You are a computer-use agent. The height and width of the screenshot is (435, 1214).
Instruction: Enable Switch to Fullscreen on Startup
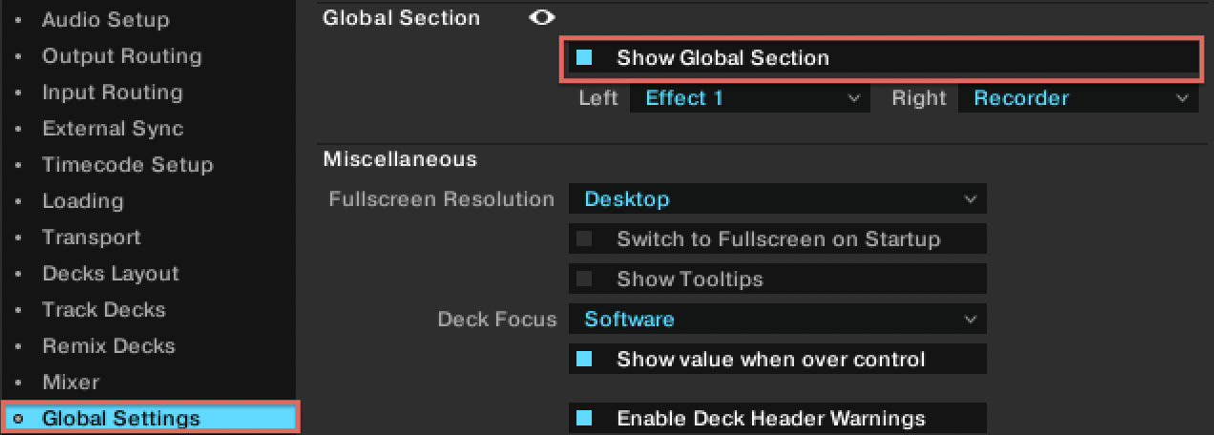tap(584, 239)
